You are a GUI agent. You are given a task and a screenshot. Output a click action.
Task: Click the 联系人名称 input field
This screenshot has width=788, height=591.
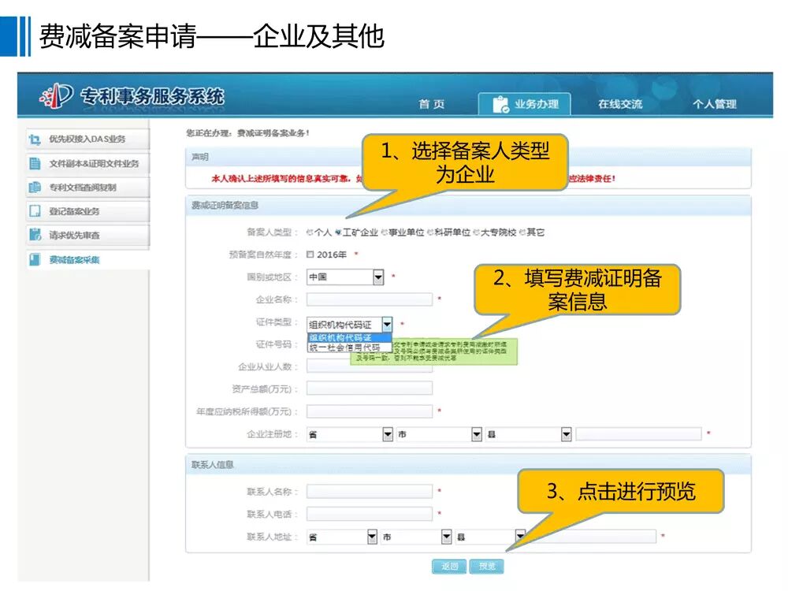[x=370, y=491]
